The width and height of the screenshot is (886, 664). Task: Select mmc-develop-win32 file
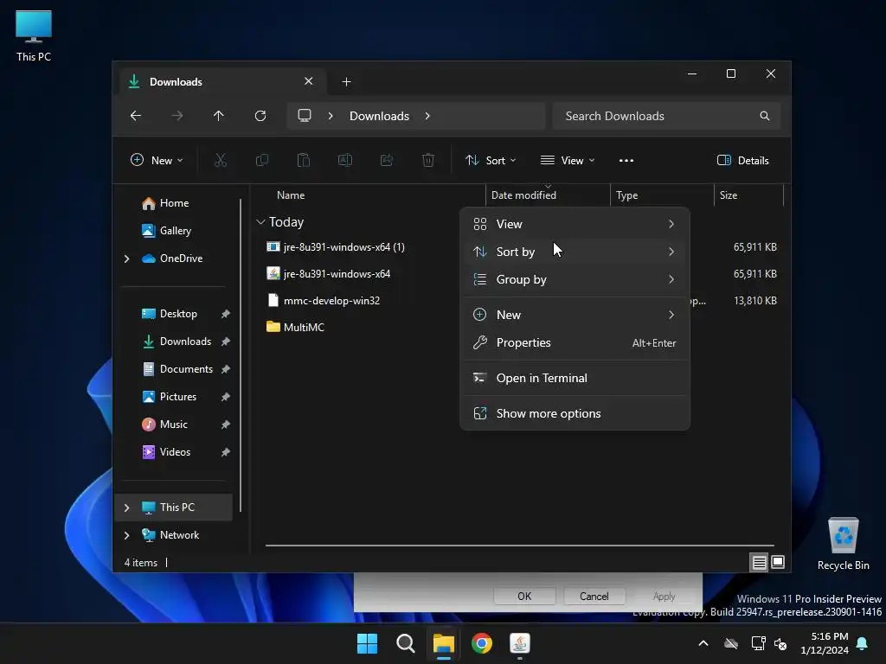point(324,301)
